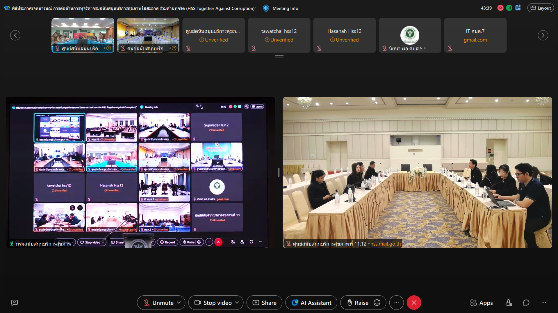Open the closed captions icon
This screenshot has height=313, width=558.
14,303
